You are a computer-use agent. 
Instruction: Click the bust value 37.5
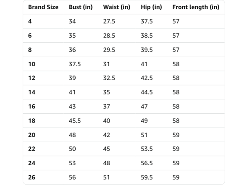75,64
